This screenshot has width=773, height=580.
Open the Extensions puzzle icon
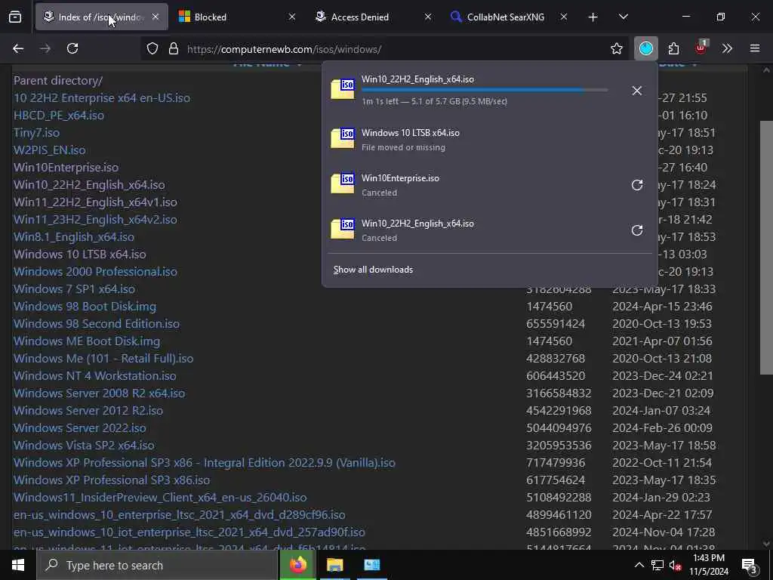(673, 48)
